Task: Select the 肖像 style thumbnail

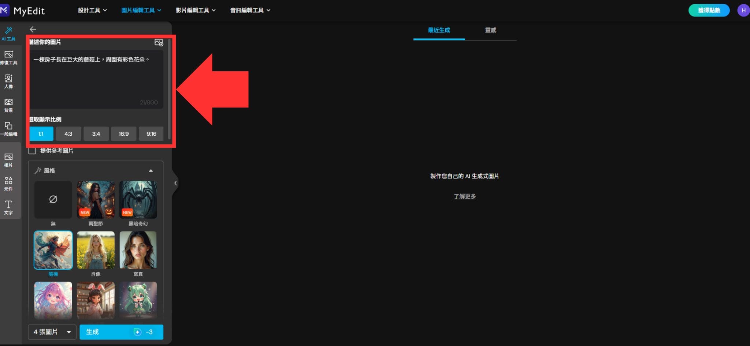Action: click(x=96, y=250)
